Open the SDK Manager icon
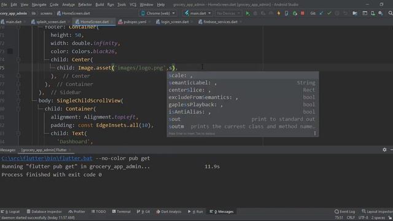Screen dimensions: 393x221 click(381, 14)
